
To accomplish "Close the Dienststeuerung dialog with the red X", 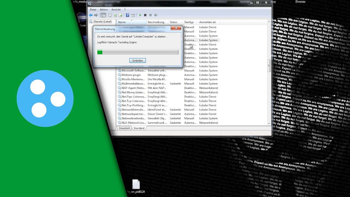I will [x=176, y=28].
